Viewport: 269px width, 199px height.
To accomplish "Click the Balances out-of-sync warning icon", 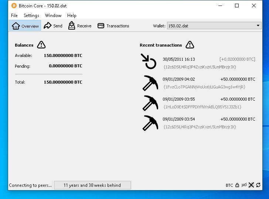I will 41,45.
